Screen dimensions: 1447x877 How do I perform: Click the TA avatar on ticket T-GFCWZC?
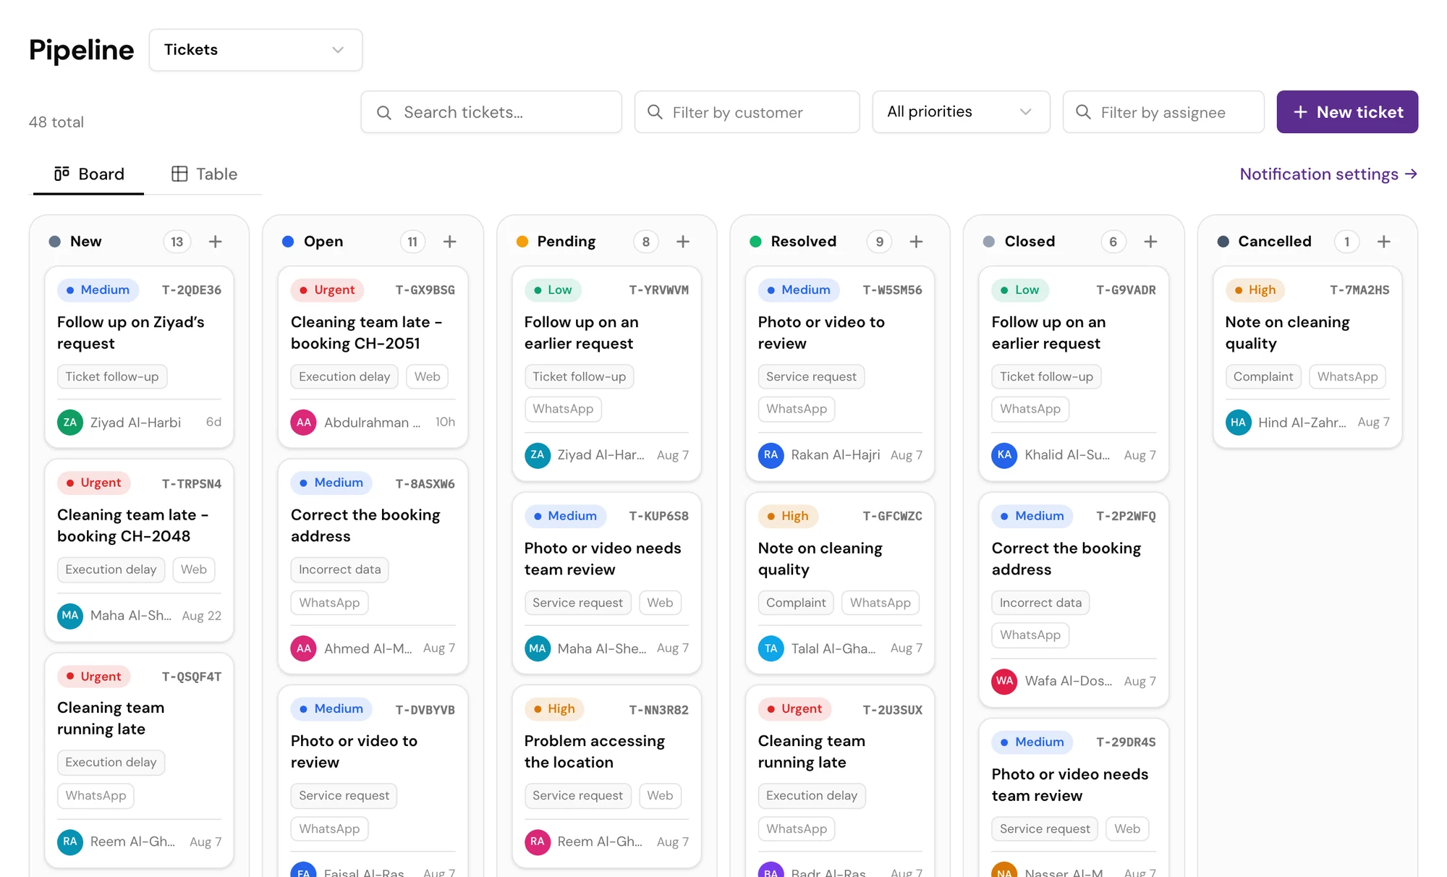tap(771, 648)
